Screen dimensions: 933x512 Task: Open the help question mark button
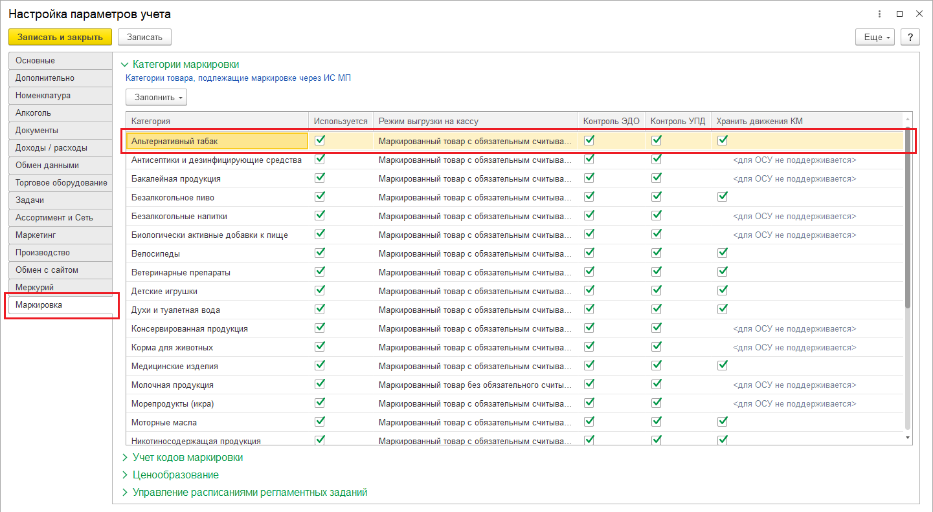tap(910, 37)
